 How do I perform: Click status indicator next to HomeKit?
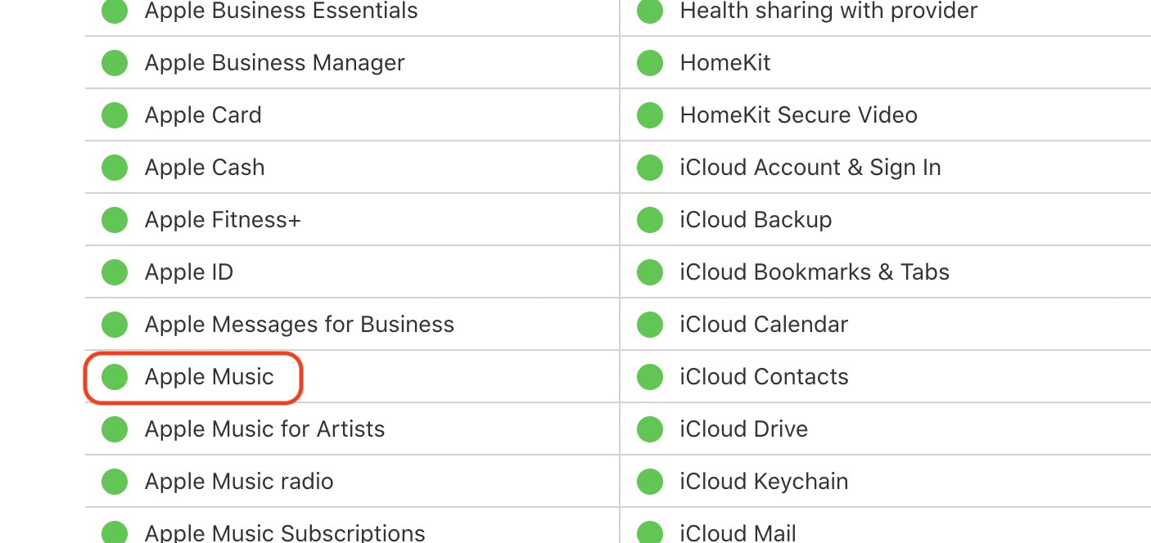(650, 63)
